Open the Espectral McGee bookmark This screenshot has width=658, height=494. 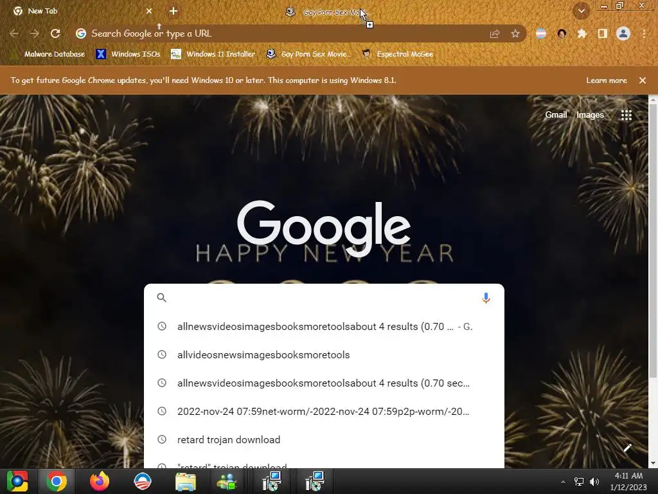click(397, 54)
